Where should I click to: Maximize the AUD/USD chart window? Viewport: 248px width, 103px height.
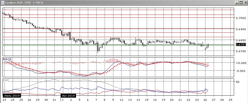point(241,2)
